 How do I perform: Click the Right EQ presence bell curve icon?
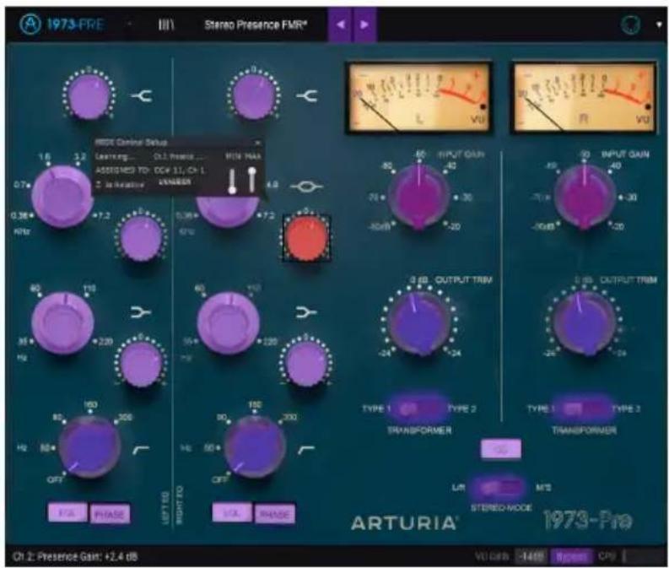[x=306, y=187]
